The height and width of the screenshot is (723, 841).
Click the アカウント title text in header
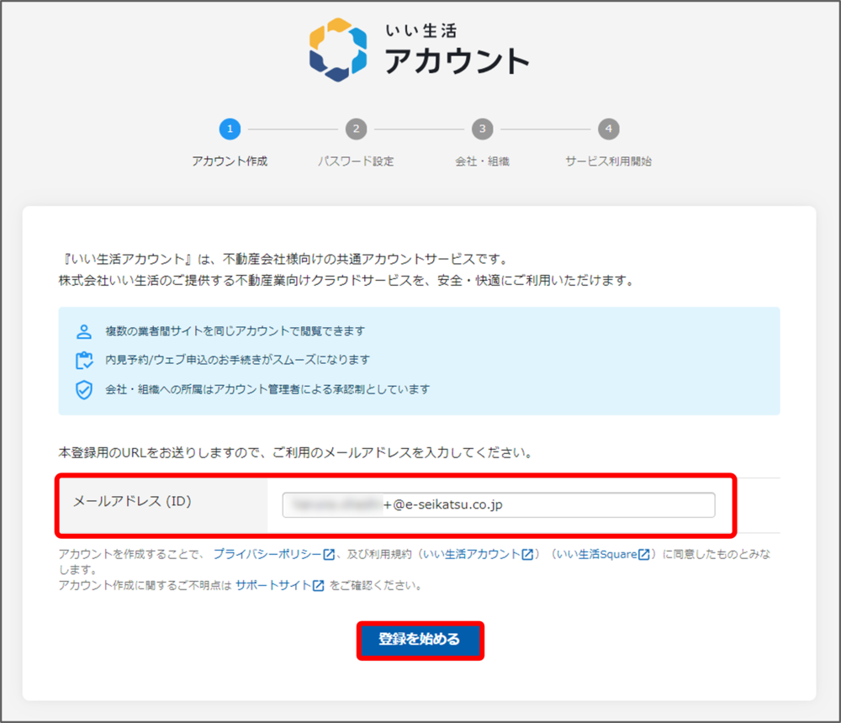click(x=457, y=61)
